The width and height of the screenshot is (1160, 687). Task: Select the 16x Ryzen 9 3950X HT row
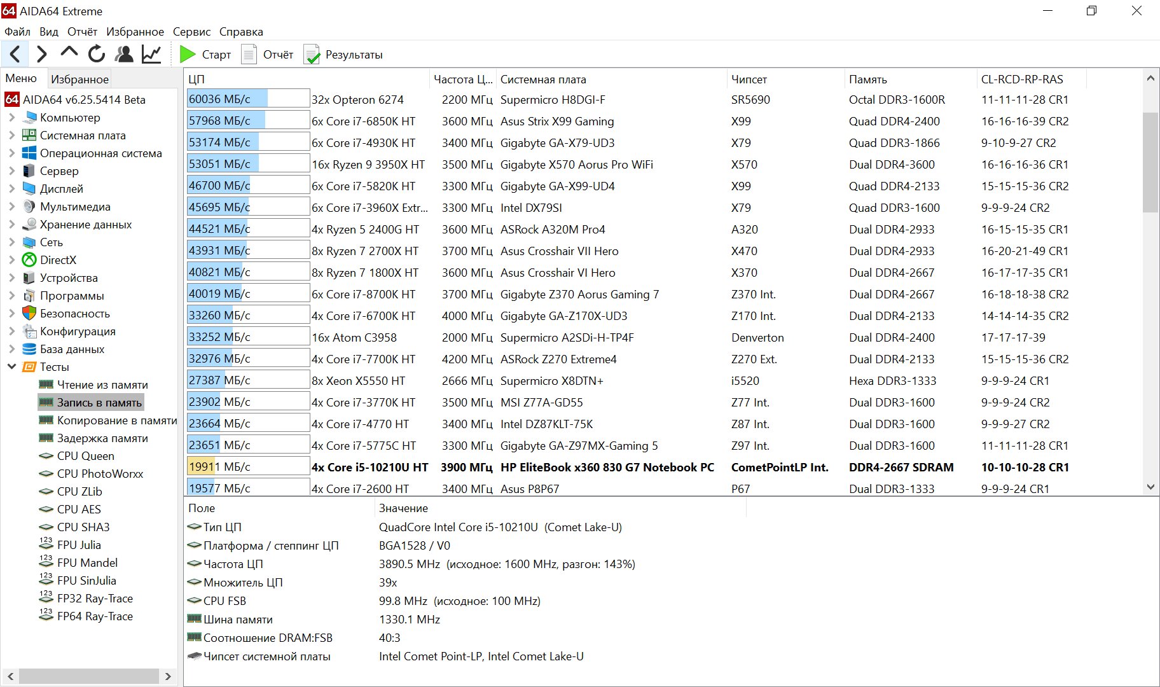tap(636, 164)
